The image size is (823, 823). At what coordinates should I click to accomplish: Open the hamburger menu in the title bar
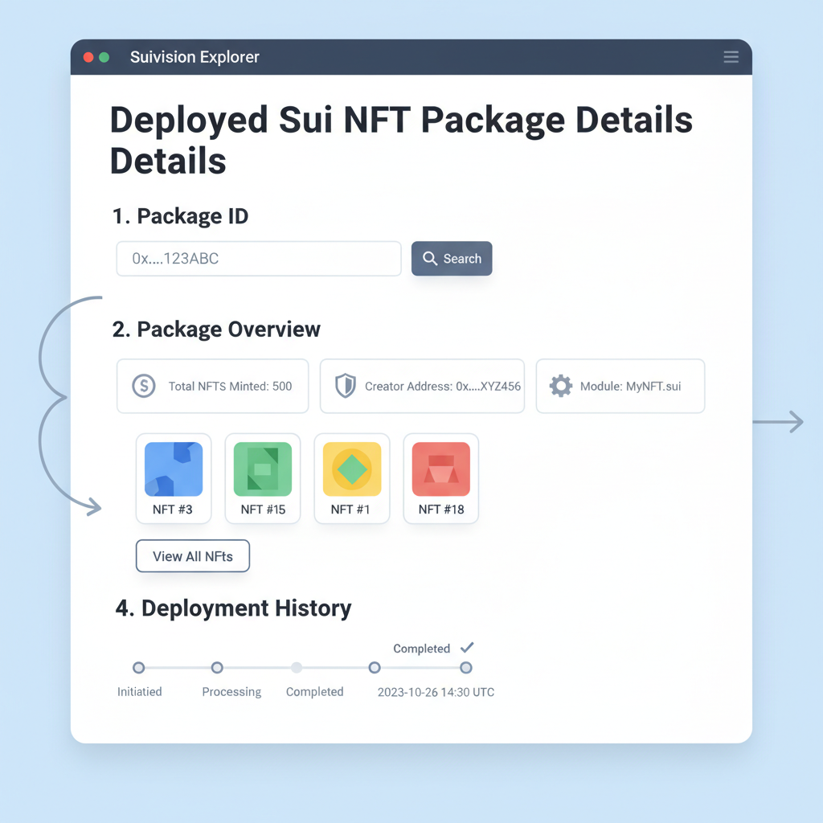(731, 56)
